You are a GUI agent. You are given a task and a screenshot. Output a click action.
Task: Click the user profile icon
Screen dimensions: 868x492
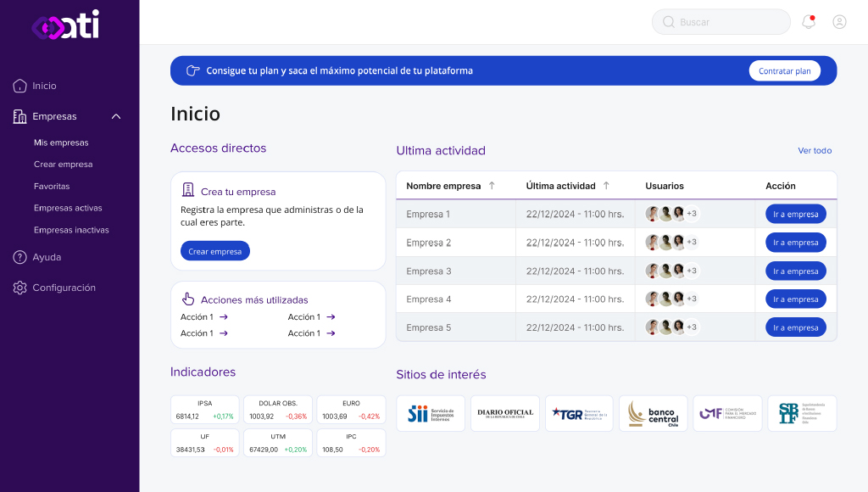coord(839,21)
